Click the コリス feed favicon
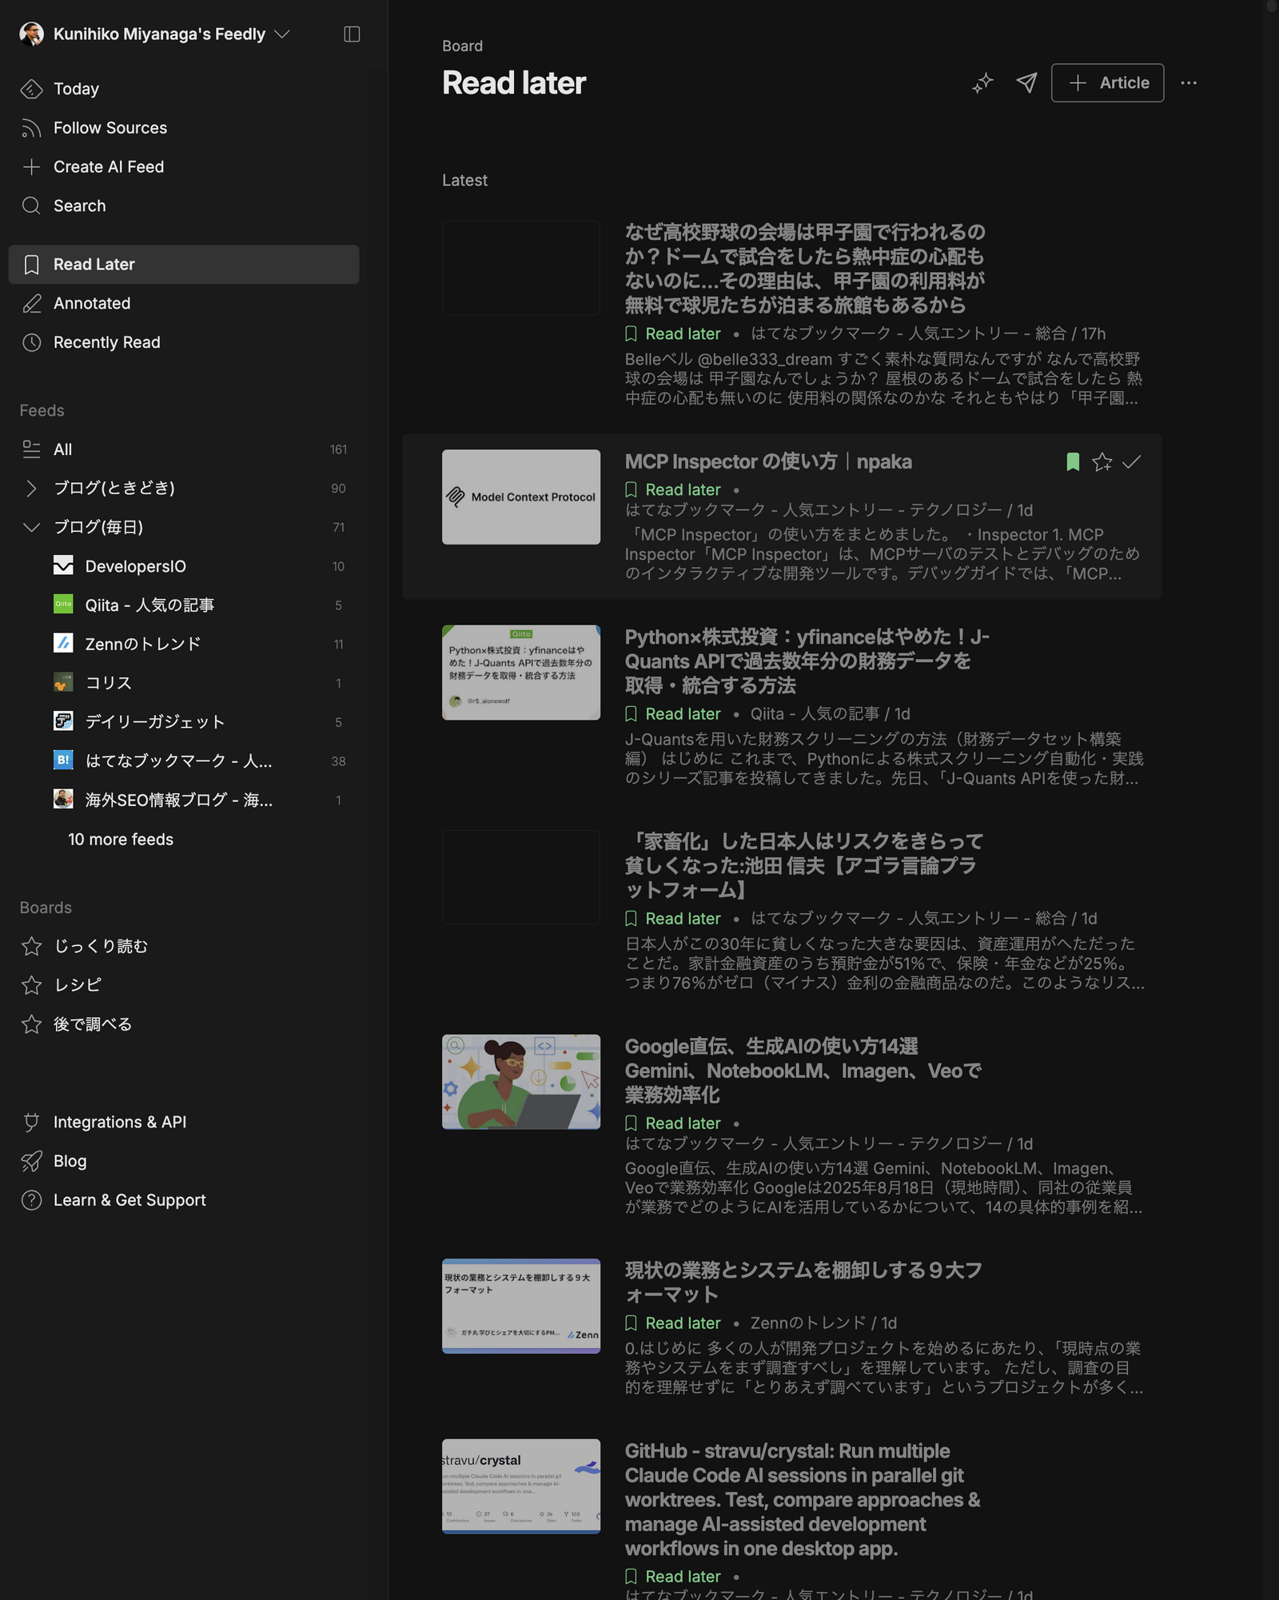This screenshot has width=1279, height=1600. (63, 682)
